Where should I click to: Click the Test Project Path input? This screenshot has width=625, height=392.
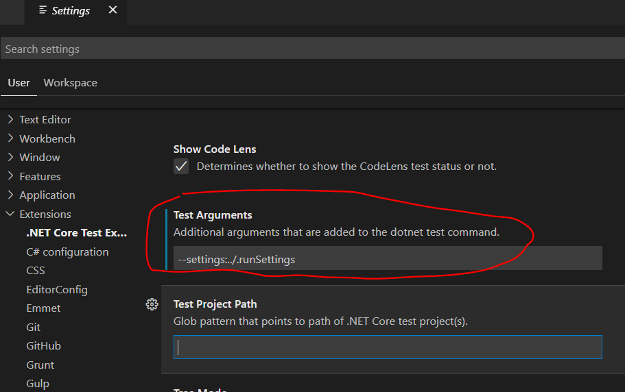(x=388, y=347)
